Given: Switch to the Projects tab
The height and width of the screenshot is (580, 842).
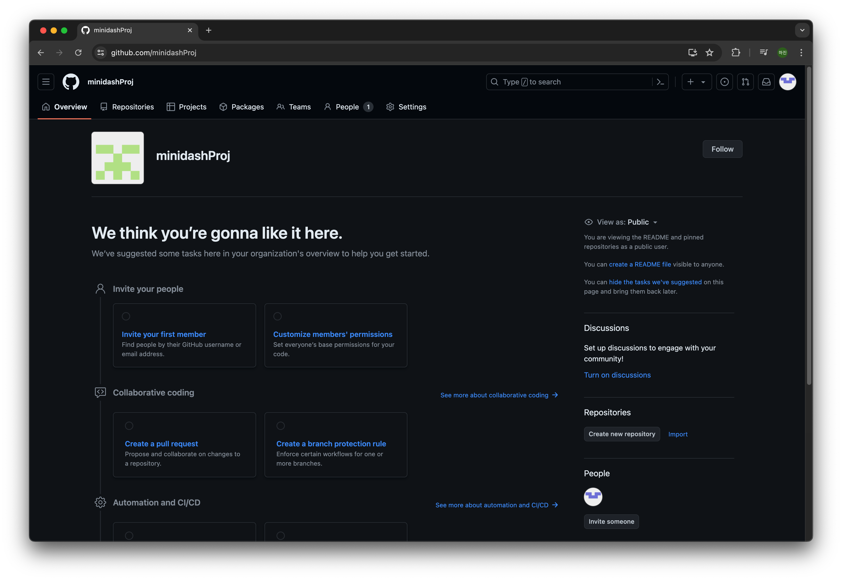Looking at the screenshot, I should [187, 107].
